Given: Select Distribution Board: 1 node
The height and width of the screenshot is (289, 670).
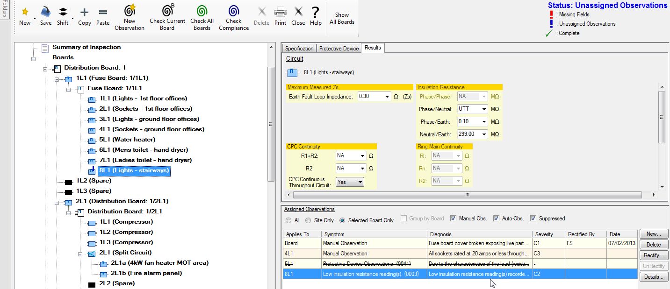Looking at the screenshot, I should [95, 68].
